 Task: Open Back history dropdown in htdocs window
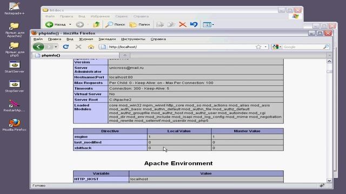pyautogui.click(x=70, y=24)
